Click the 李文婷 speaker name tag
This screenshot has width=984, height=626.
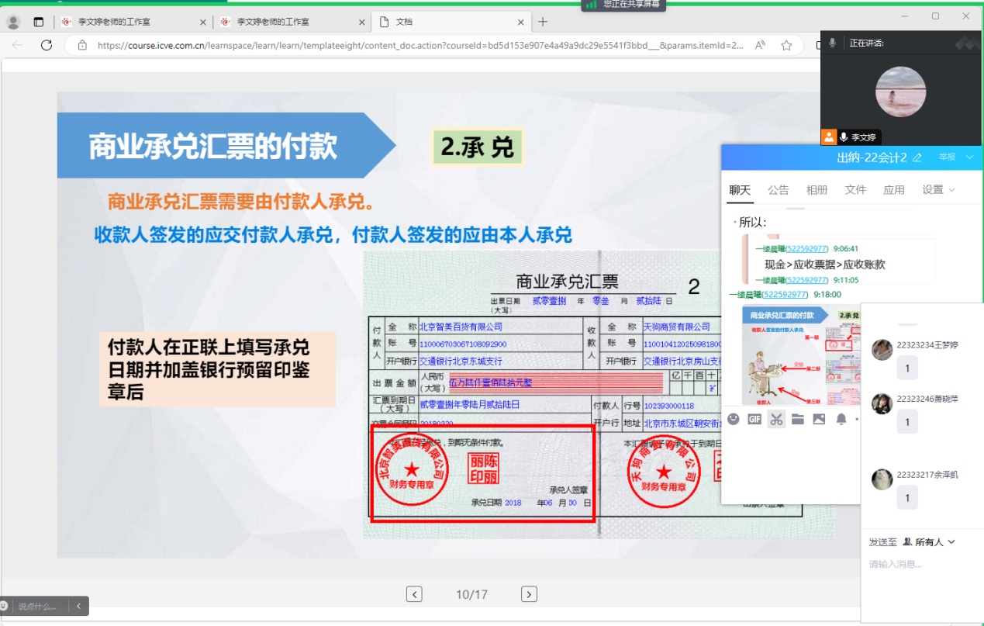tap(863, 137)
